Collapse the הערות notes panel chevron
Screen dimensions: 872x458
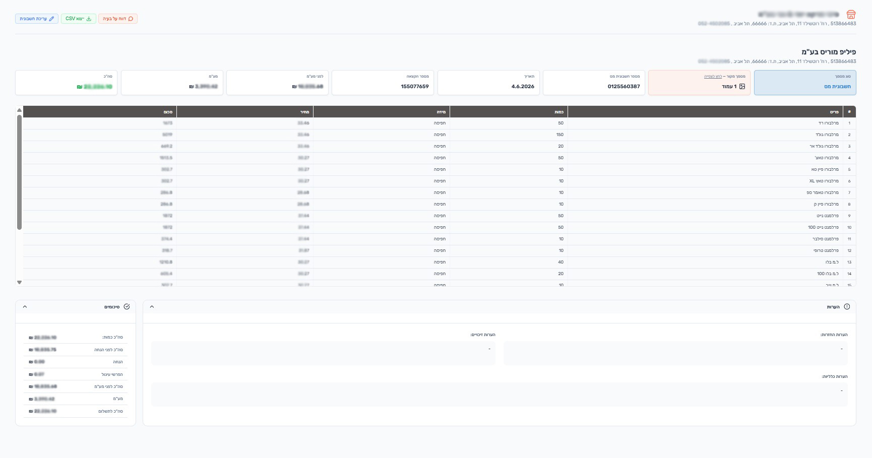click(x=152, y=307)
